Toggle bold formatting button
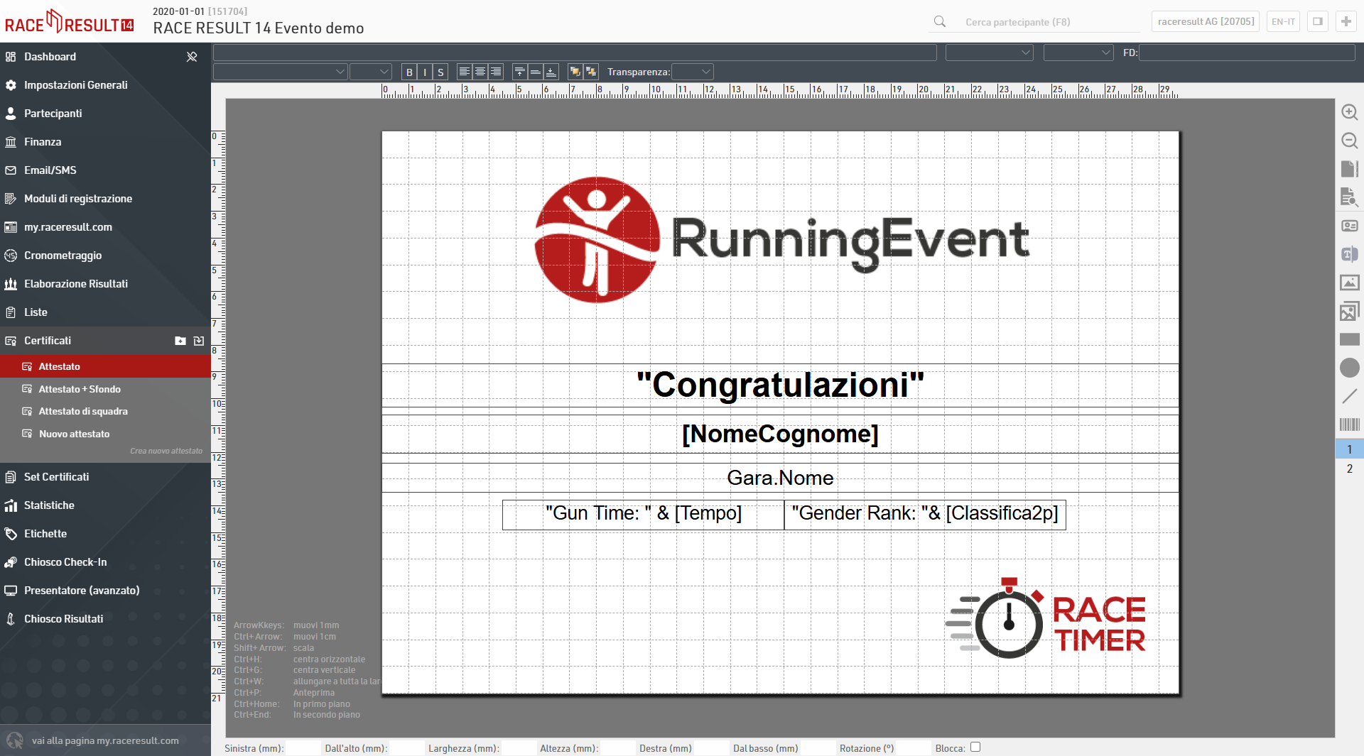 coord(409,72)
